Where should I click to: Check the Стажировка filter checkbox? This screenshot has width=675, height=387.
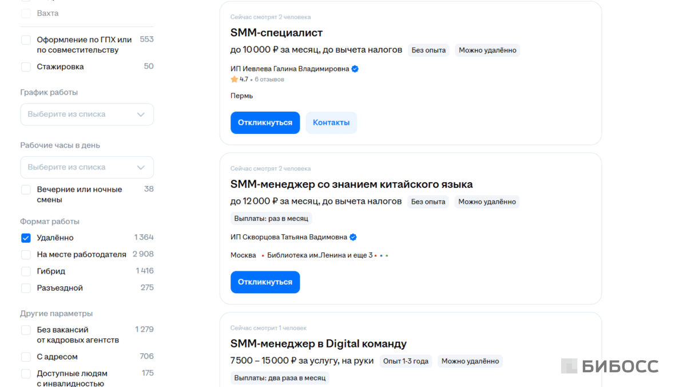pyautogui.click(x=26, y=66)
